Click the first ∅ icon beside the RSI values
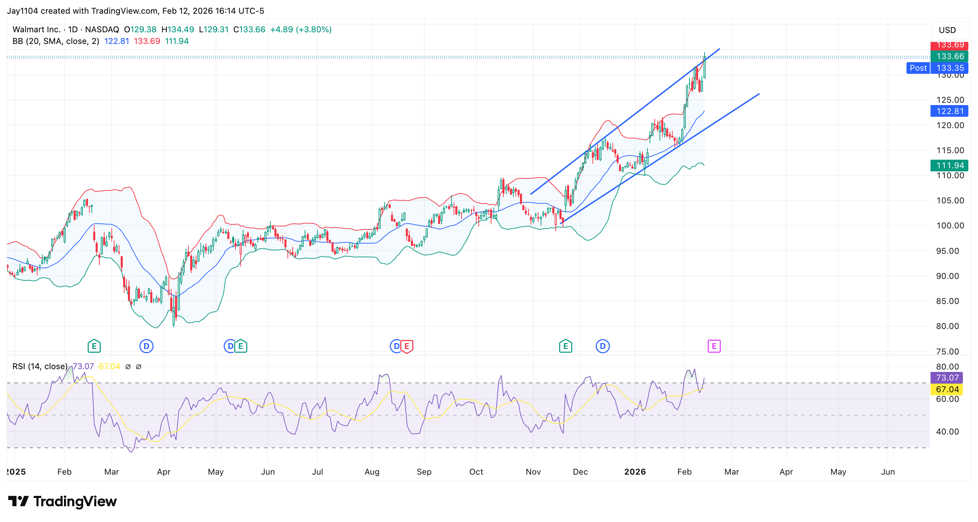 tap(128, 366)
